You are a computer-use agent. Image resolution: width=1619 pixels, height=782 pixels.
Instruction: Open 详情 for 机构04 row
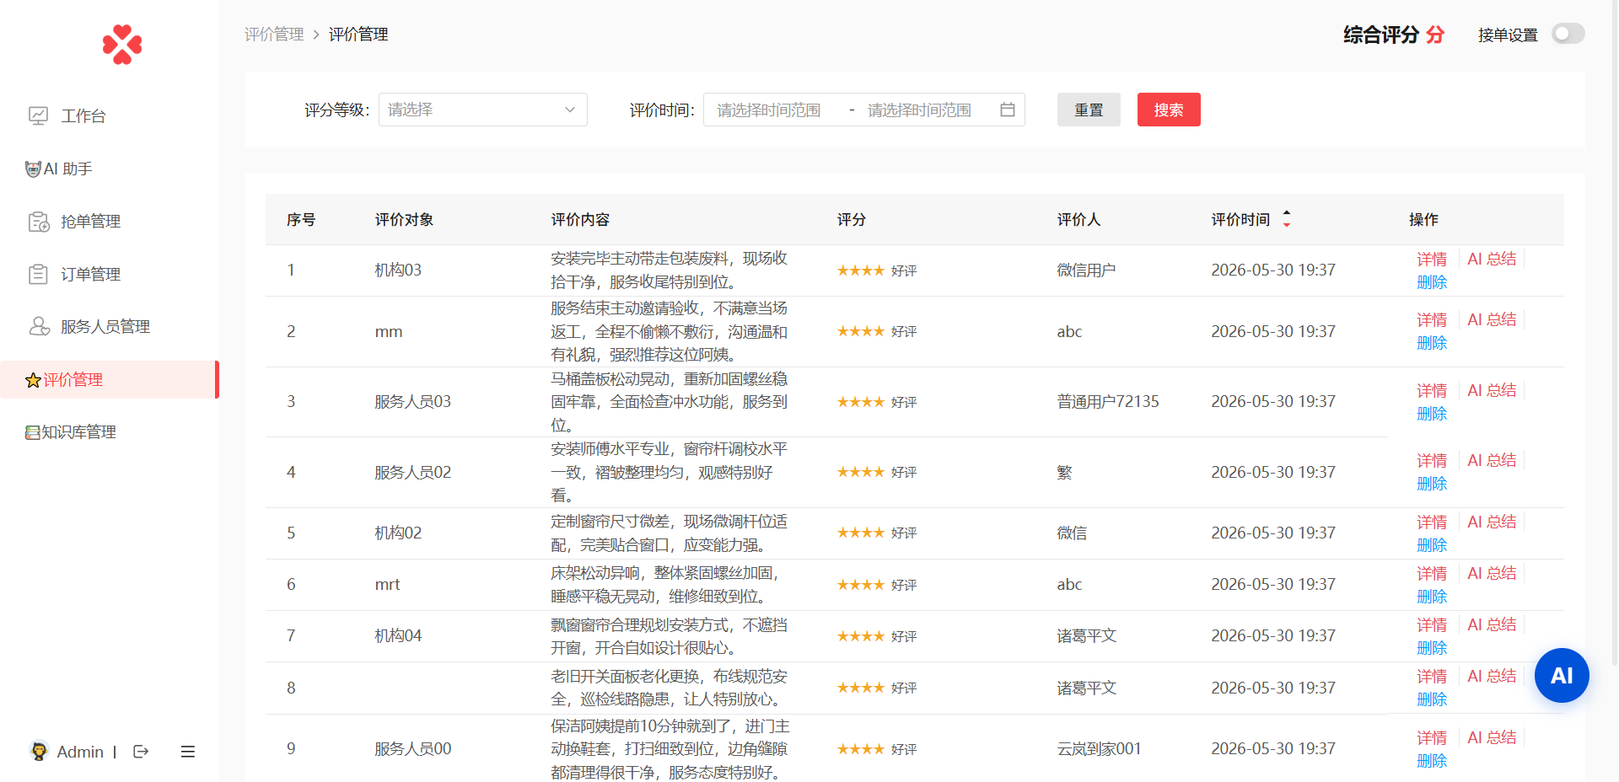(x=1432, y=624)
